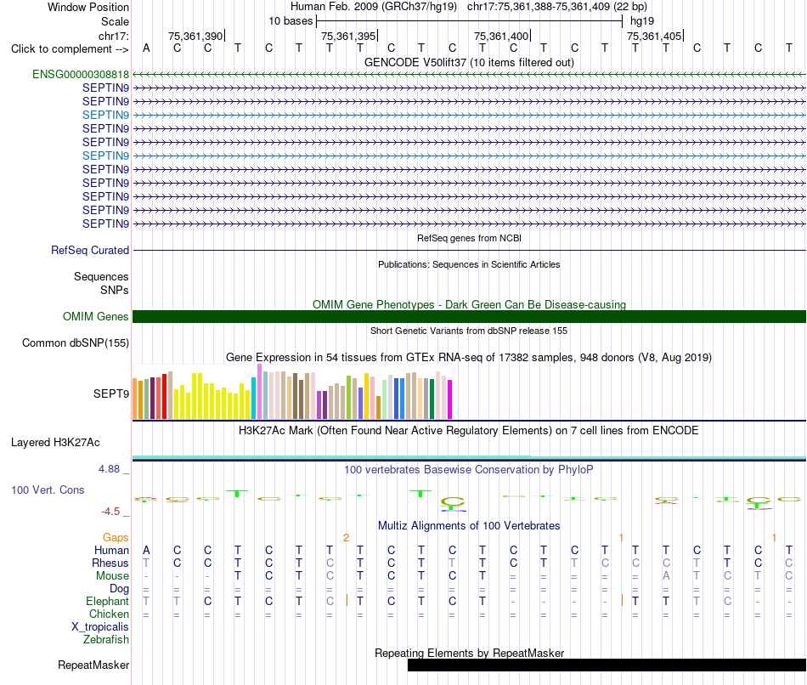Open the OMIM Gene Phenotypes track title
The width and height of the screenshot is (807, 685).
point(469,304)
